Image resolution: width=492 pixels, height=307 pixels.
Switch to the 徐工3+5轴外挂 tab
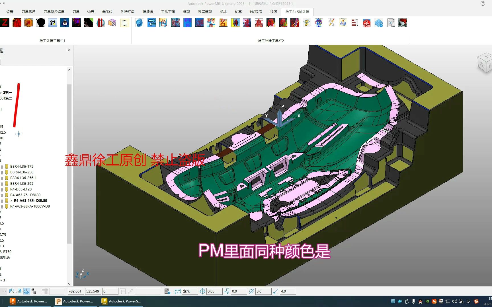click(x=297, y=12)
